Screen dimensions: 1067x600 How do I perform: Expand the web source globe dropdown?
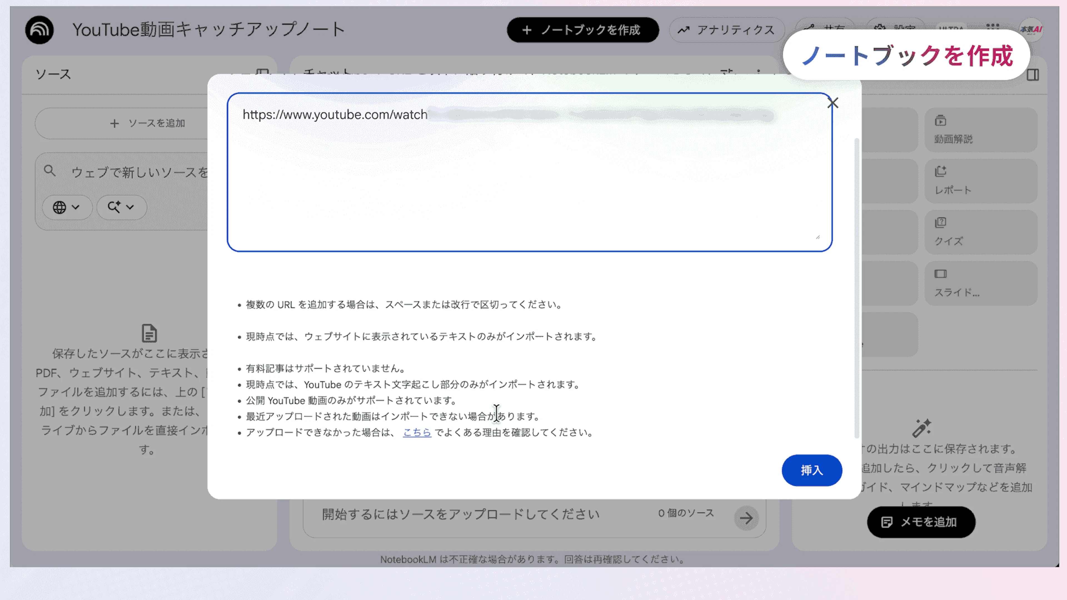point(66,207)
